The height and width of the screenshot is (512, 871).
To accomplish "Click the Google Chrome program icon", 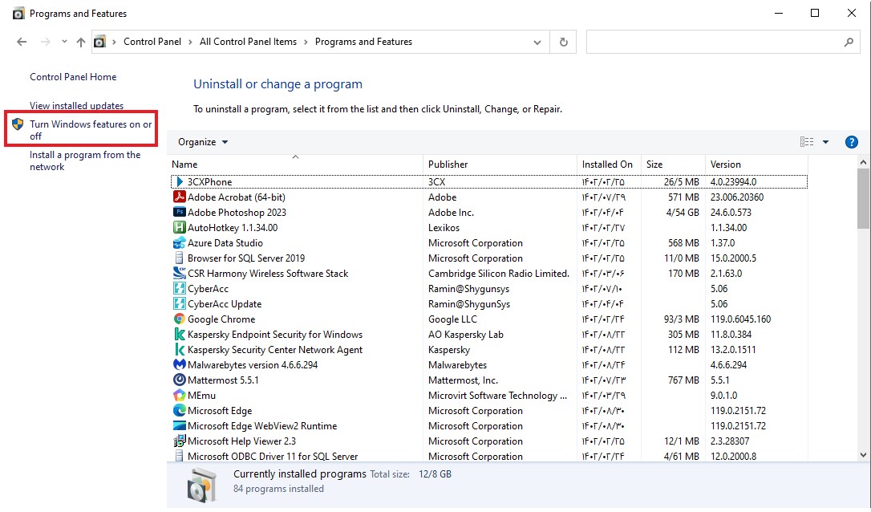I will point(180,319).
